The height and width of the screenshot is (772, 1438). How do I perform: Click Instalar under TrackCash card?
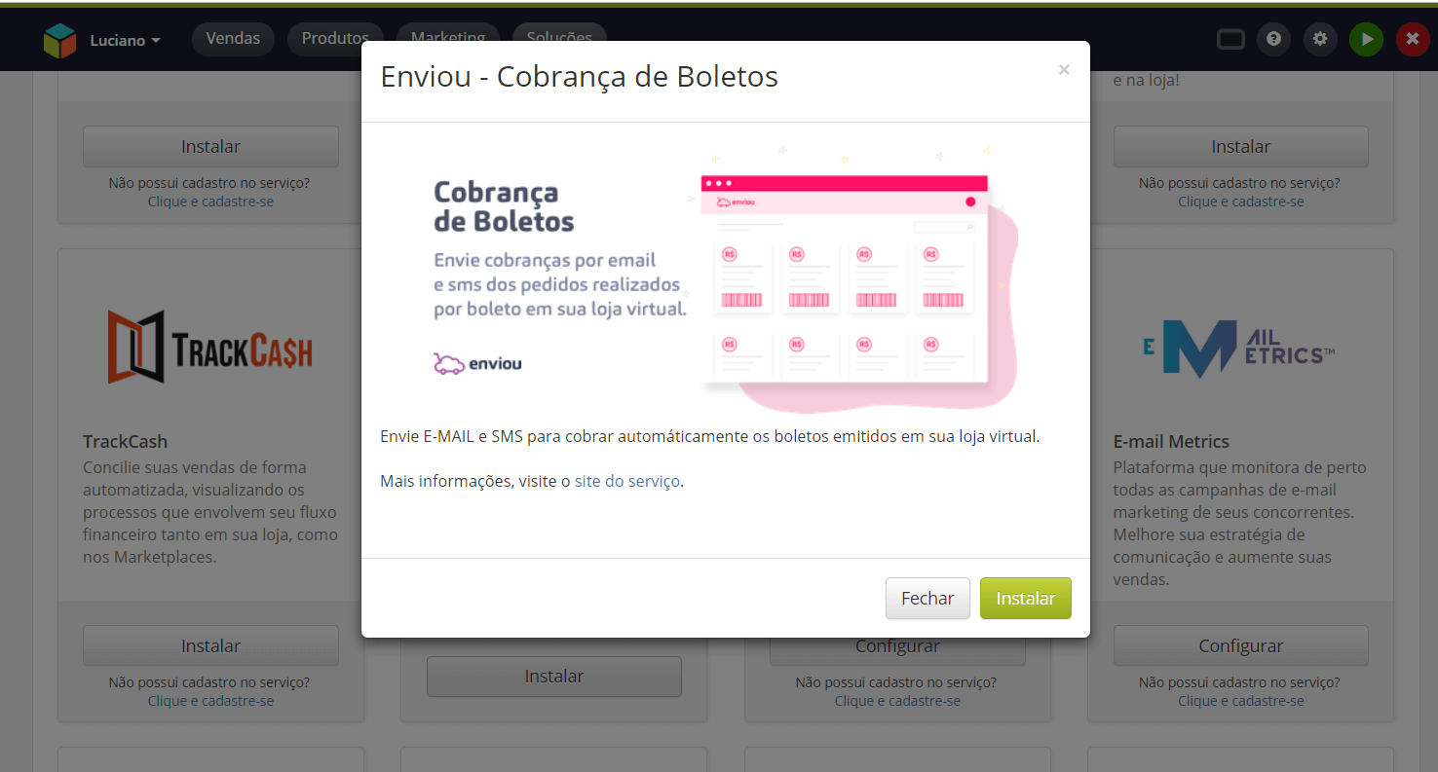[x=210, y=645]
